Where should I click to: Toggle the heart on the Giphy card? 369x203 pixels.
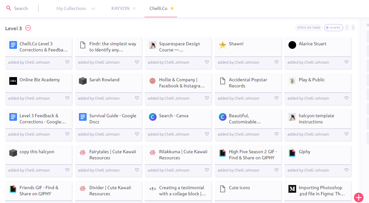click(x=347, y=170)
